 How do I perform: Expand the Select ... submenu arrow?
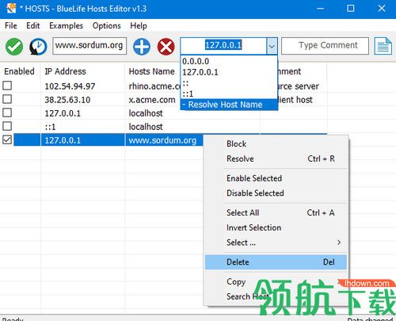(339, 243)
